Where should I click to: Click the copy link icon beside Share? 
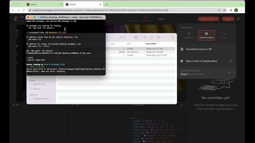coord(238,19)
